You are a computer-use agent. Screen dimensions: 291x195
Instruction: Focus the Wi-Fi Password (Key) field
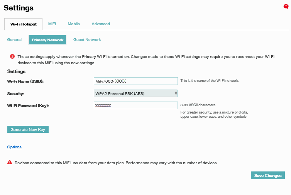(135, 105)
